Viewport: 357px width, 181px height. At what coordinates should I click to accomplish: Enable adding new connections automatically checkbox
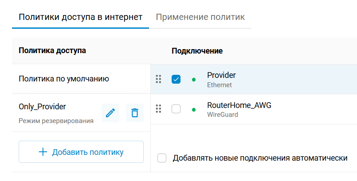[x=162, y=158]
